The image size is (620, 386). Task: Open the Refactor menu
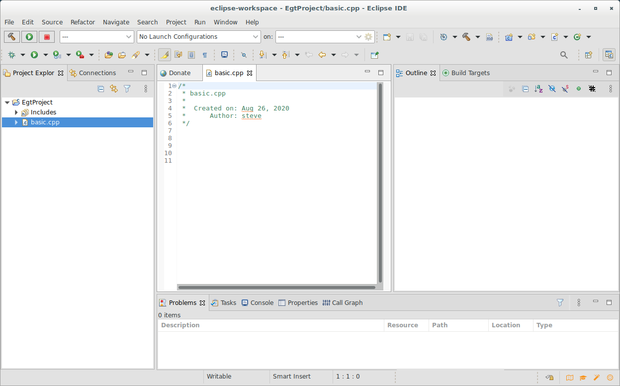tap(83, 22)
